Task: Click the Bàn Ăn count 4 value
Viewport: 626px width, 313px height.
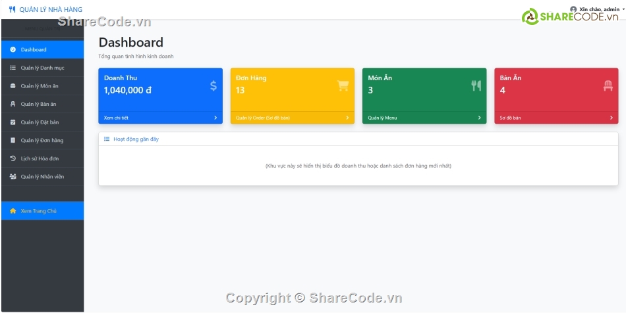Action: tap(502, 90)
